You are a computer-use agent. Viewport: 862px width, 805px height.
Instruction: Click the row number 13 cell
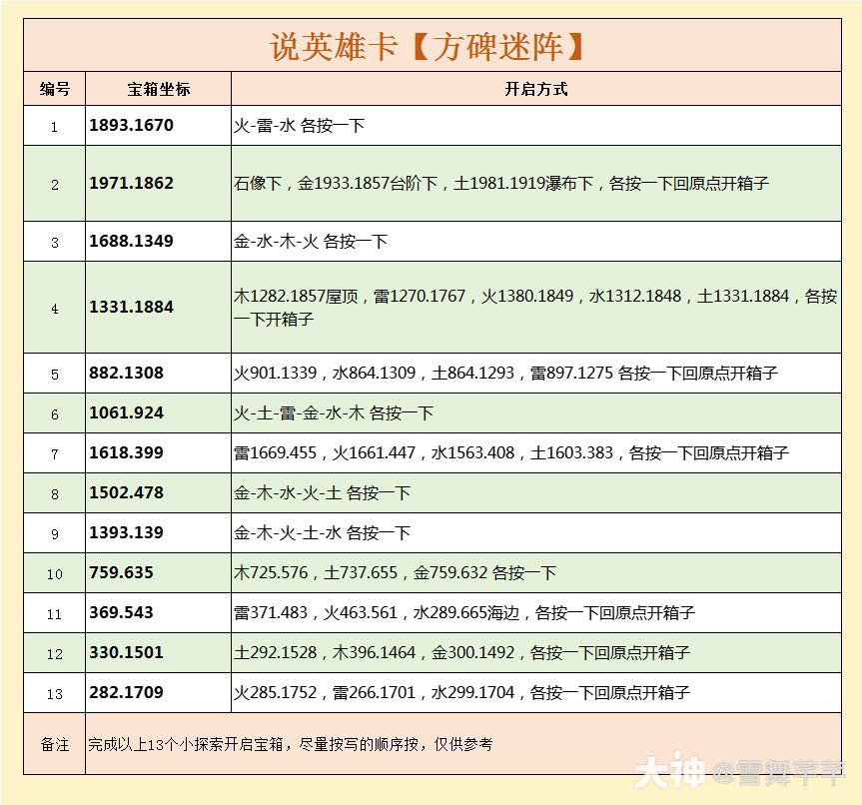point(55,692)
